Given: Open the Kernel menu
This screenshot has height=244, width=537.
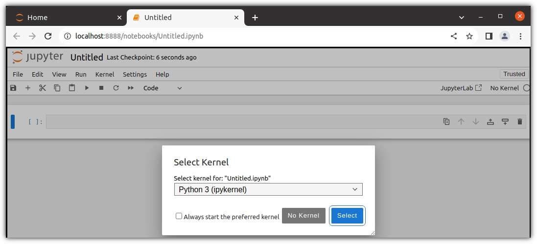Looking at the screenshot, I should (x=105, y=74).
